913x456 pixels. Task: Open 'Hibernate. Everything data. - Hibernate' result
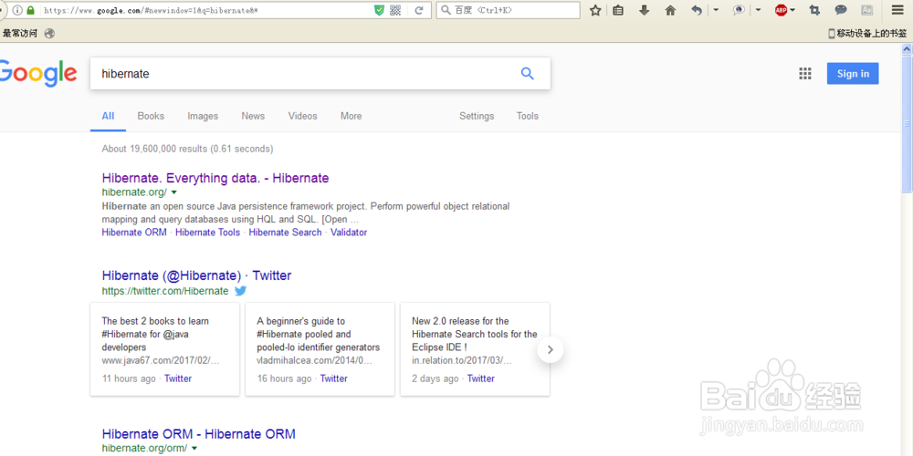(x=215, y=178)
